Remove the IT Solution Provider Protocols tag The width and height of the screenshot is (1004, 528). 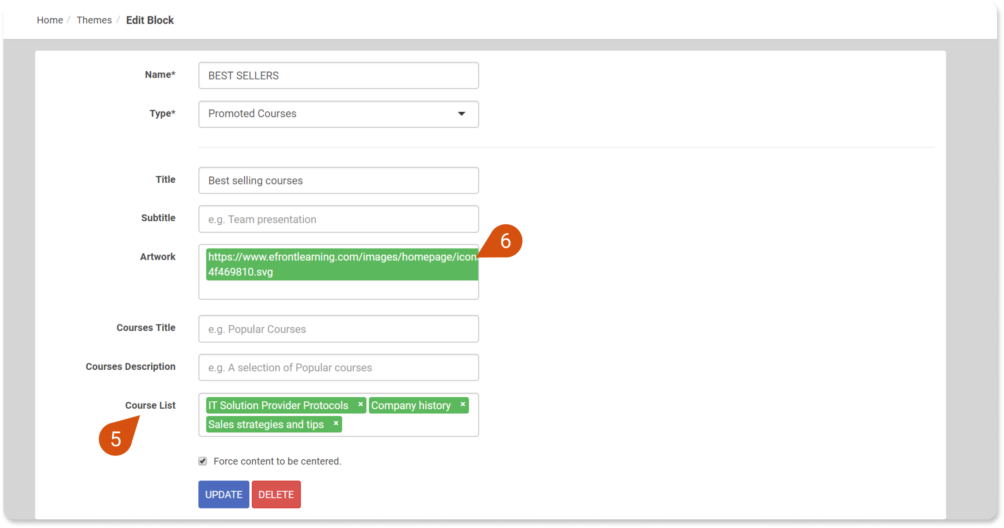(360, 404)
